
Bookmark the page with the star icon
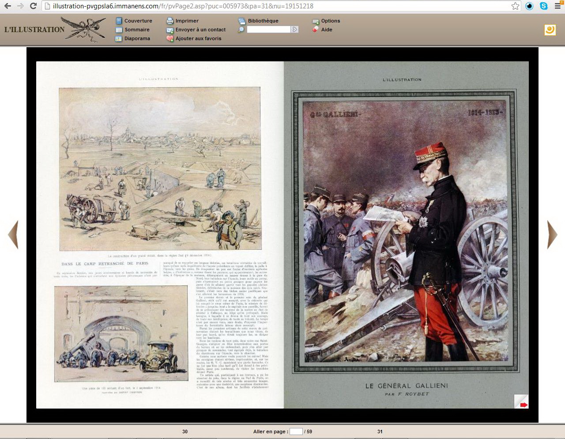(515, 6)
